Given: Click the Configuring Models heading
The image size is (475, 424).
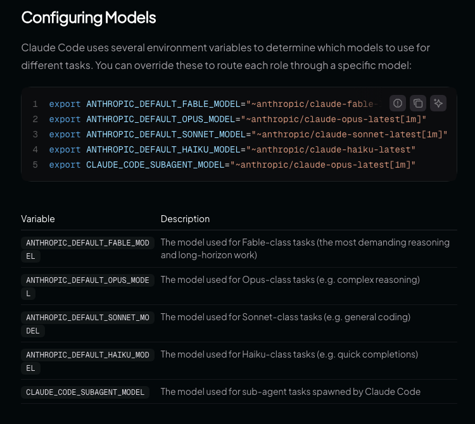Looking at the screenshot, I should click(89, 18).
